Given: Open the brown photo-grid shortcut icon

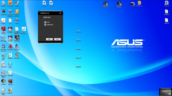Looking at the screenshot, I should [10, 81].
